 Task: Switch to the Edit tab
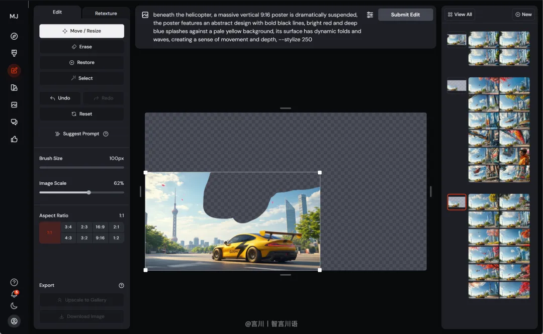point(57,12)
